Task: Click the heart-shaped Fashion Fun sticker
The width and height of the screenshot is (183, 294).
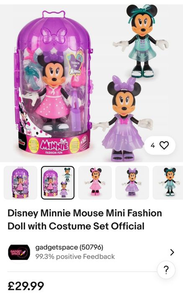Action: 75,65
